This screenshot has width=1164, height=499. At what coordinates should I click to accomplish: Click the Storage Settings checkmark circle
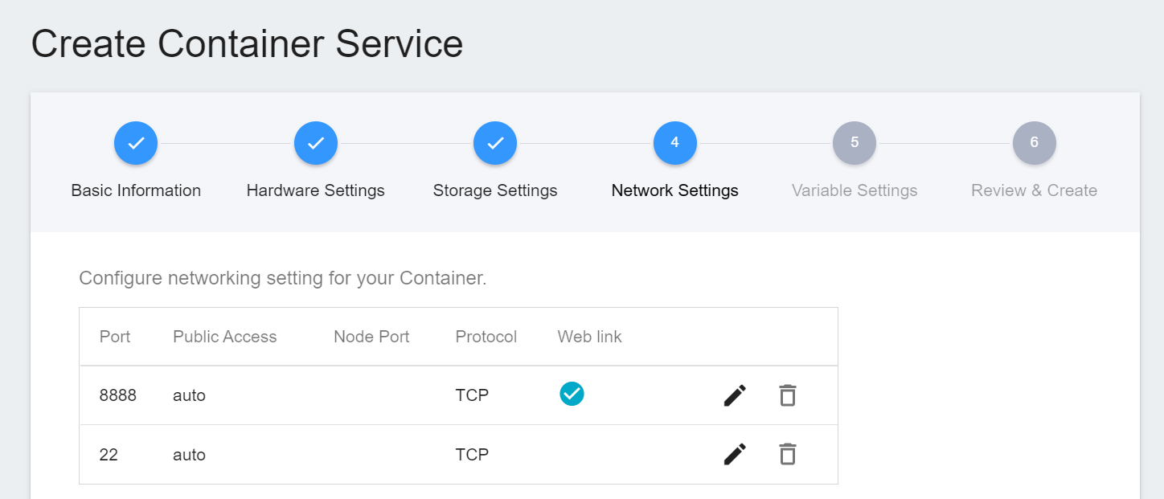(x=495, y=143)
